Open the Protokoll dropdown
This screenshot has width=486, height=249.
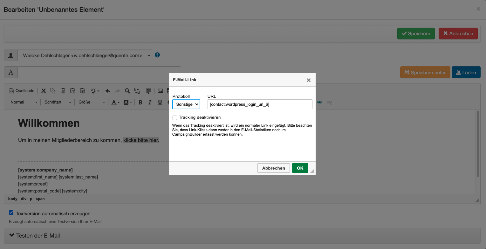click(186, 104)
